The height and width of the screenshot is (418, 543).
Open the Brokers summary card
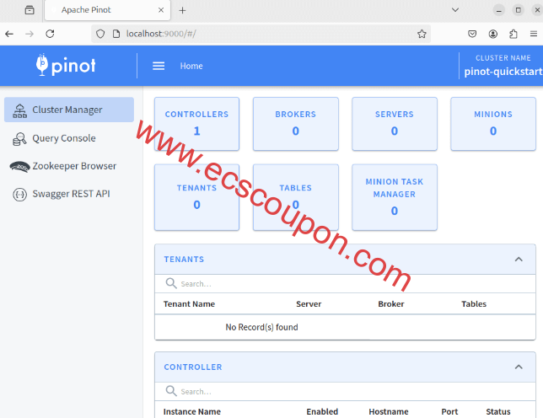(295, 124)
